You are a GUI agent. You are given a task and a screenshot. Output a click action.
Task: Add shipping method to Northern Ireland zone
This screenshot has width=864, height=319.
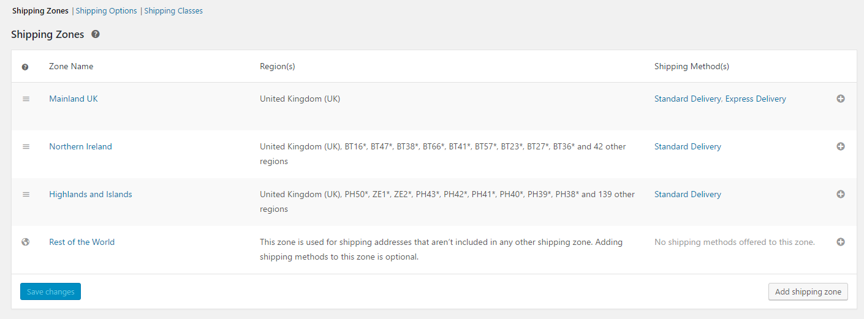841,146
